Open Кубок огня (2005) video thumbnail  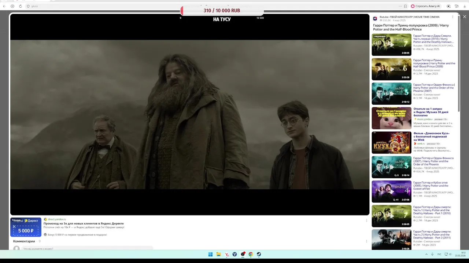pos(391,191)
